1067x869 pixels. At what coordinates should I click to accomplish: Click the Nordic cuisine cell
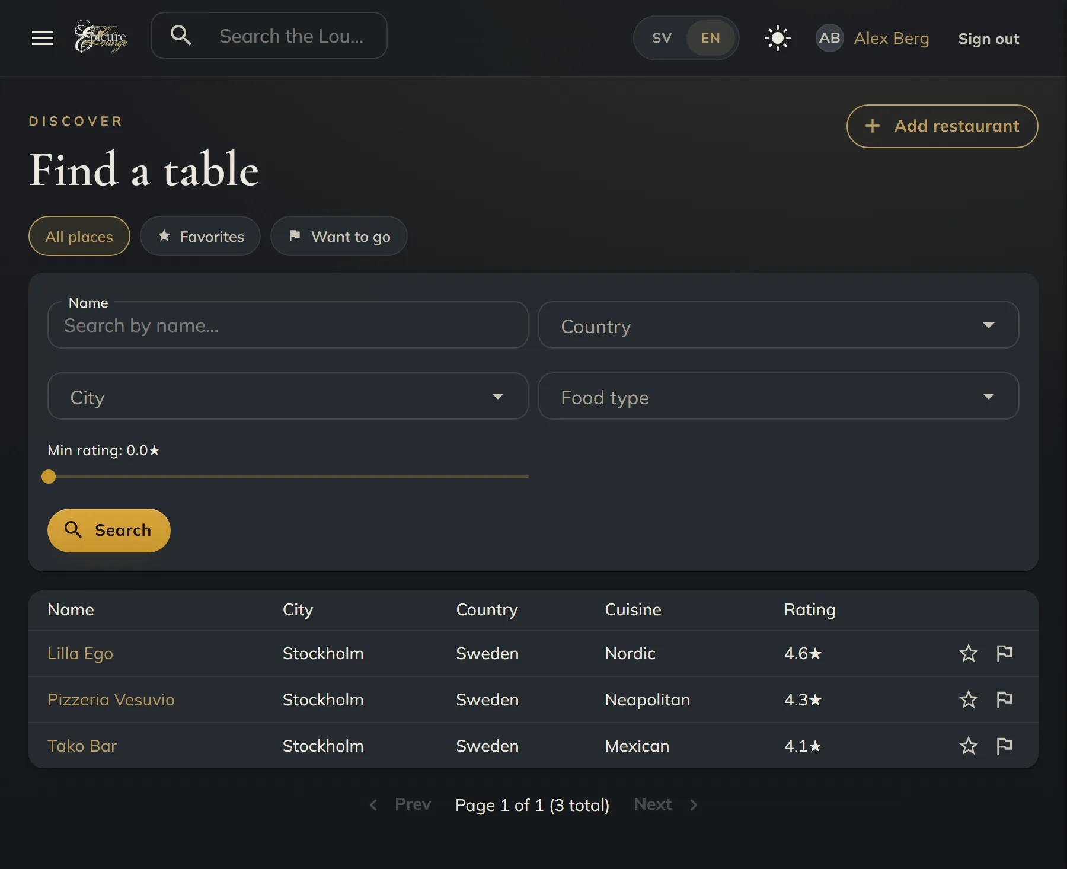click(630, 653)
